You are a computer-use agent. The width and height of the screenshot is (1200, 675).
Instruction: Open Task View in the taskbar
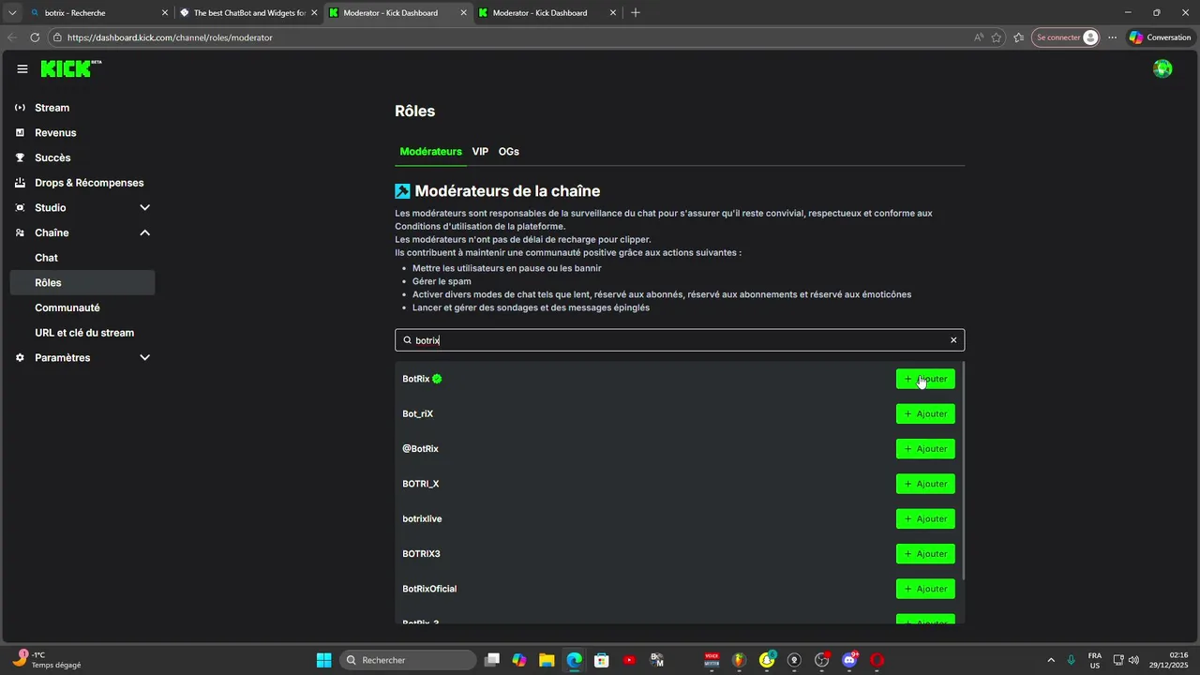click(492, 660)
